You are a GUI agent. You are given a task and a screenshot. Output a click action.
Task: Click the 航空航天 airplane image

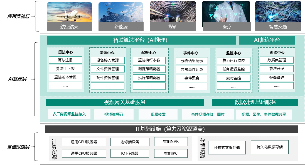(69, 12)
